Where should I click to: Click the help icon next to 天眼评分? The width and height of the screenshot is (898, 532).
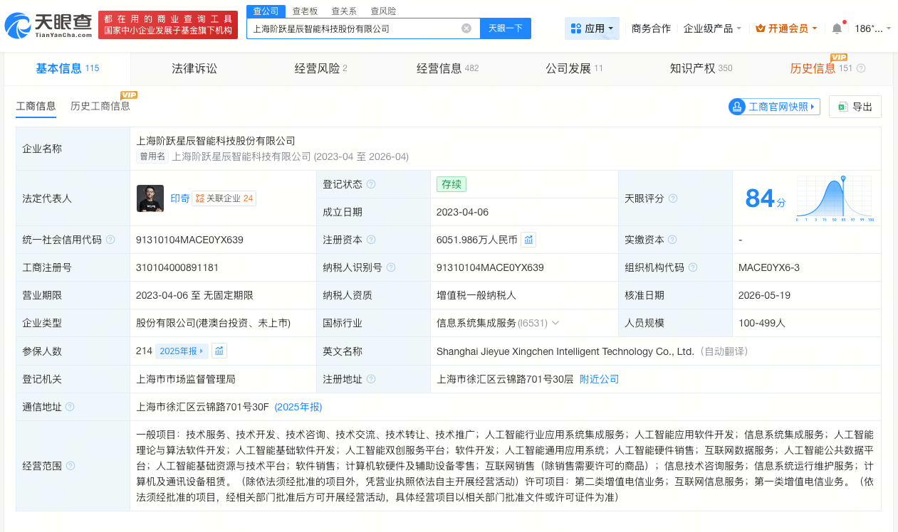click(673, 198)
